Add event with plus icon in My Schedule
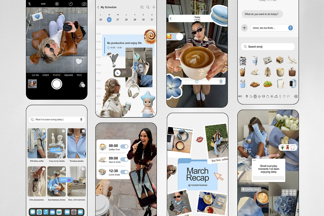The height and width of the screenshot is (216, 324). tap(154, 7)
